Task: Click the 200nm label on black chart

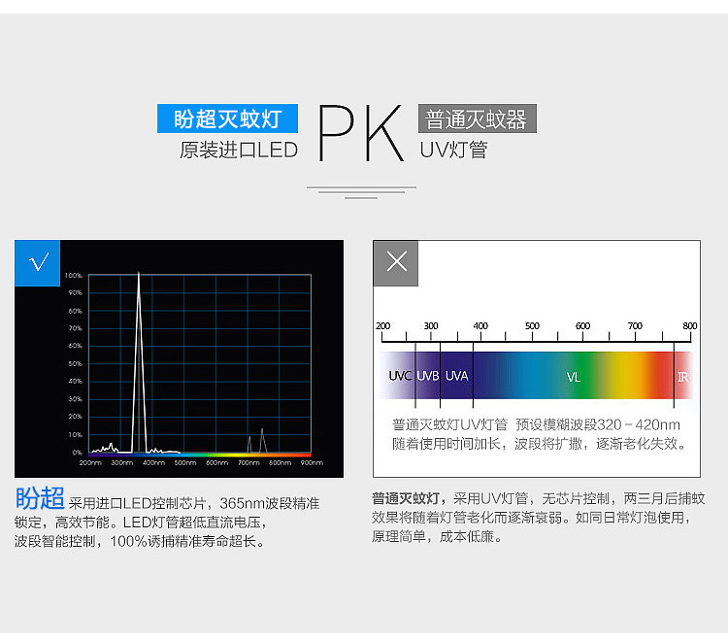Action: pos(90,462)
